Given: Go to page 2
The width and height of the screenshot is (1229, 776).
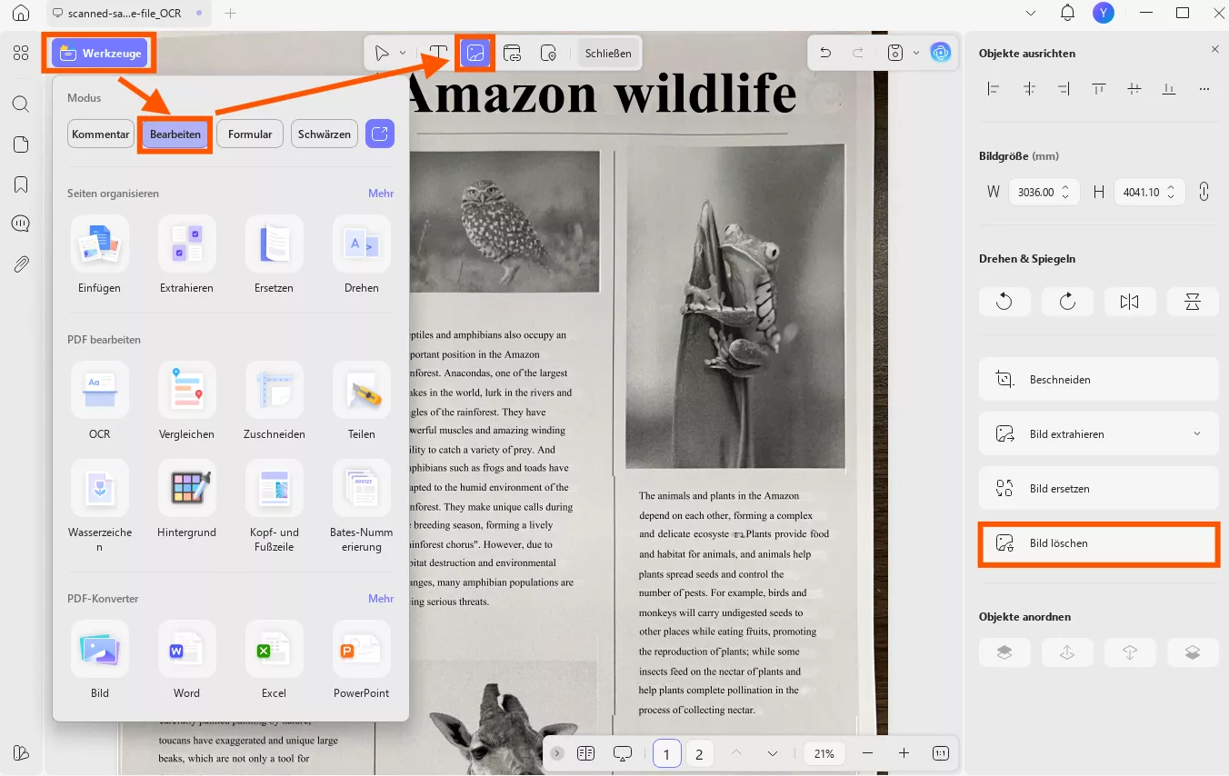Looking at the screenshot, I should coord(699,753).
